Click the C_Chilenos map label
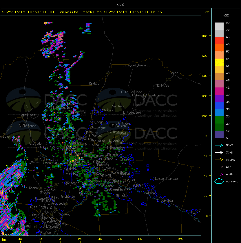241x243 pixels. [x=28, y=126]
